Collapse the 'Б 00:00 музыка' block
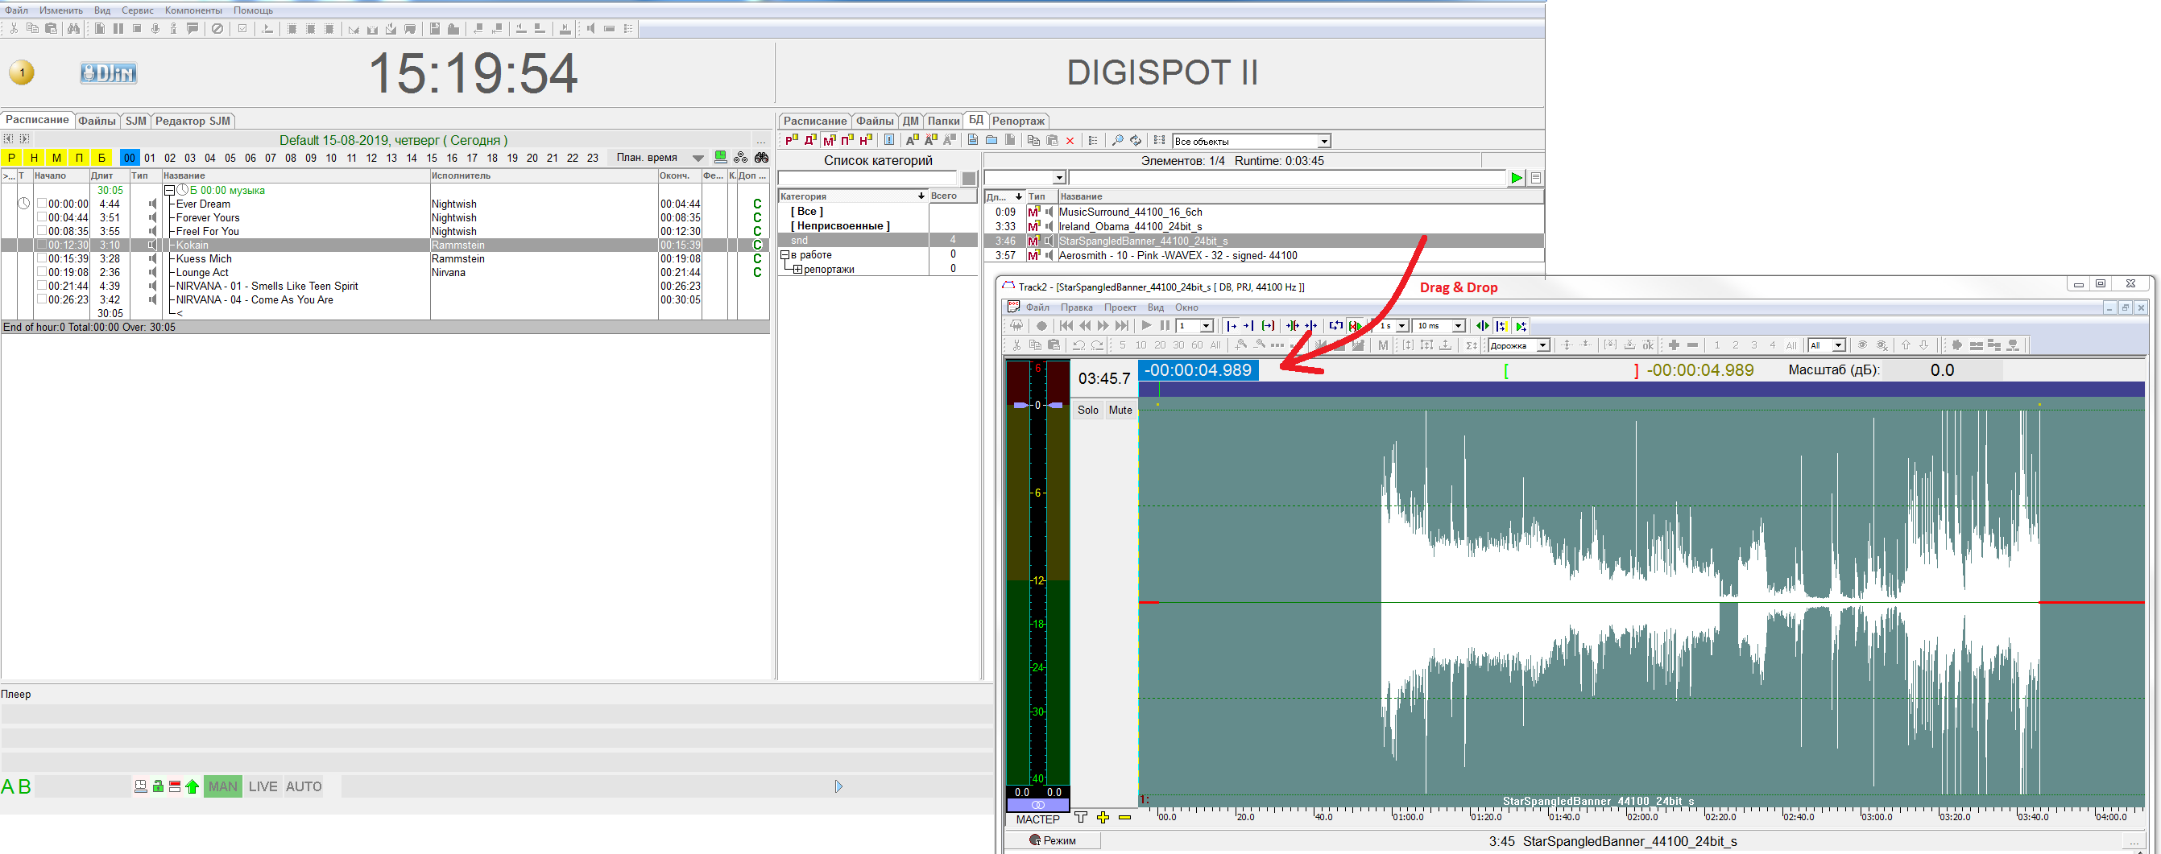The height and width of the screenshot is (854, 2161). (169, 190)
